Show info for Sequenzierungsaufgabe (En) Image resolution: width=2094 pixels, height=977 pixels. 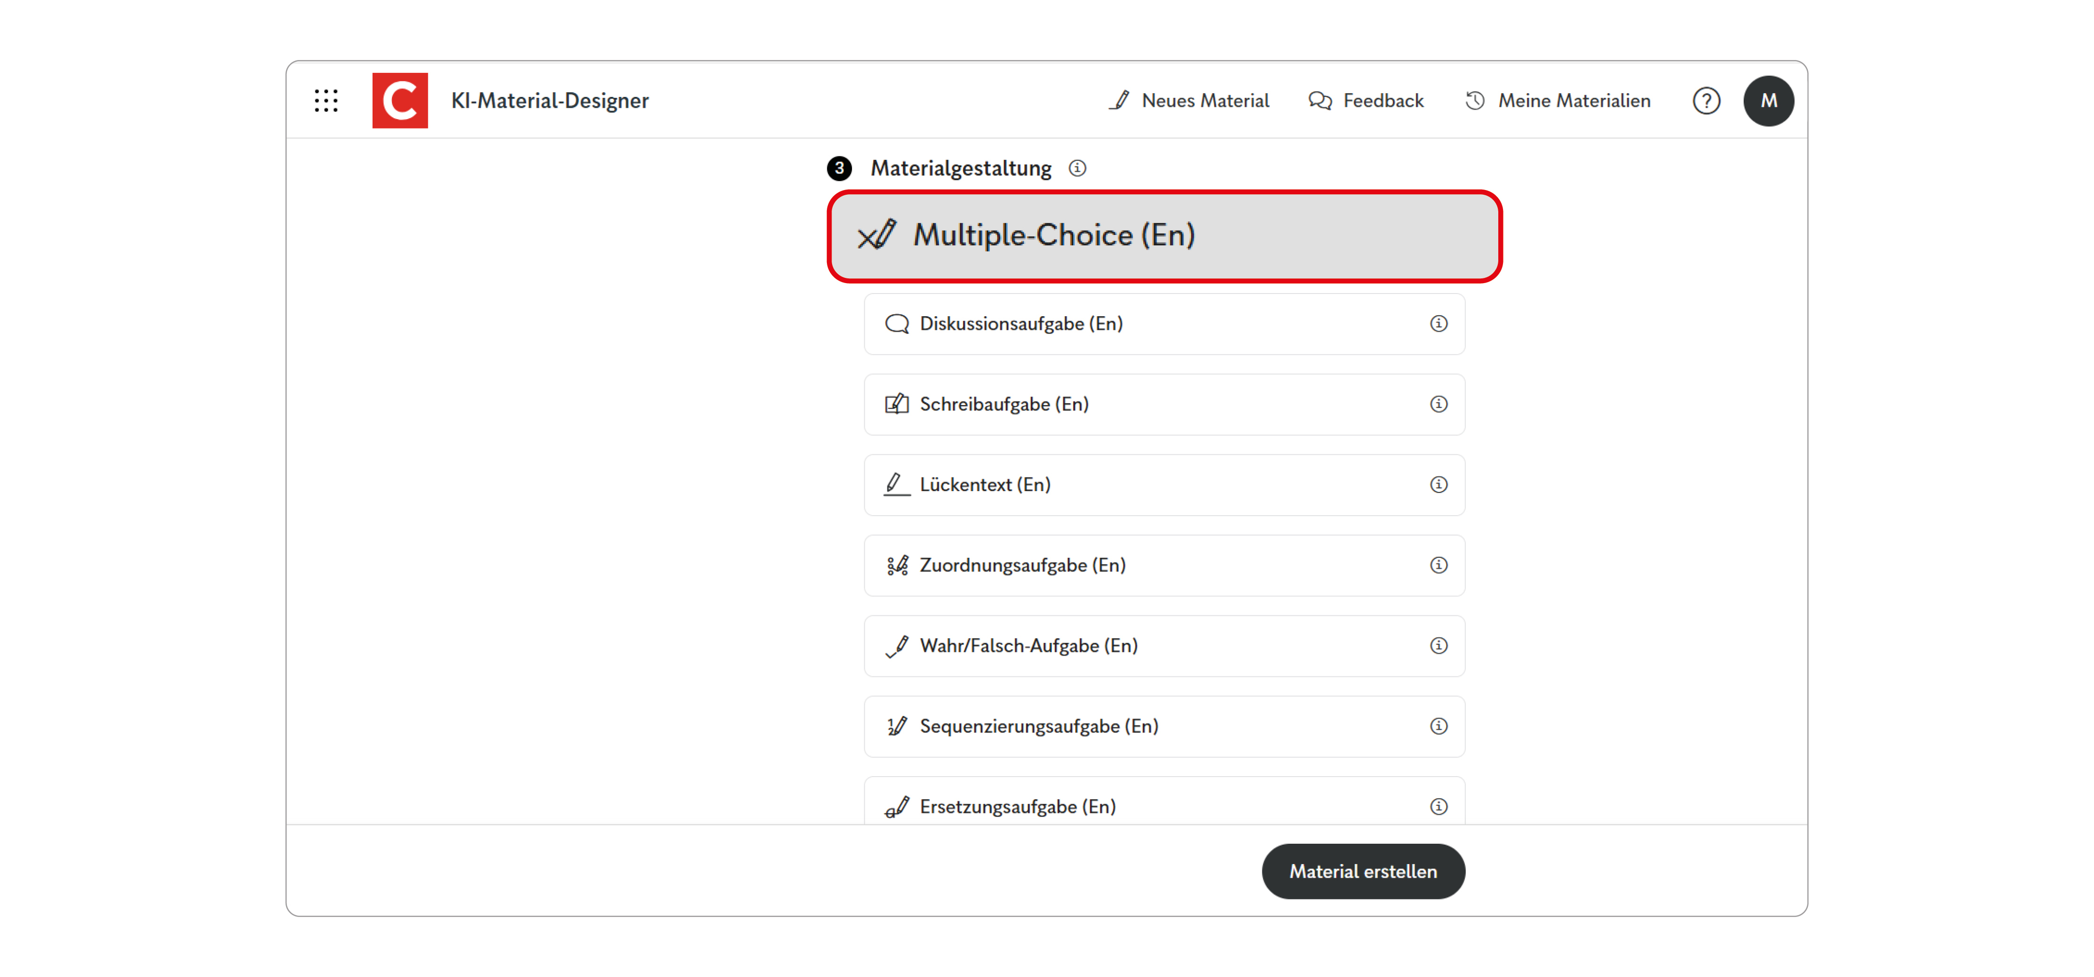(1439, 726)
